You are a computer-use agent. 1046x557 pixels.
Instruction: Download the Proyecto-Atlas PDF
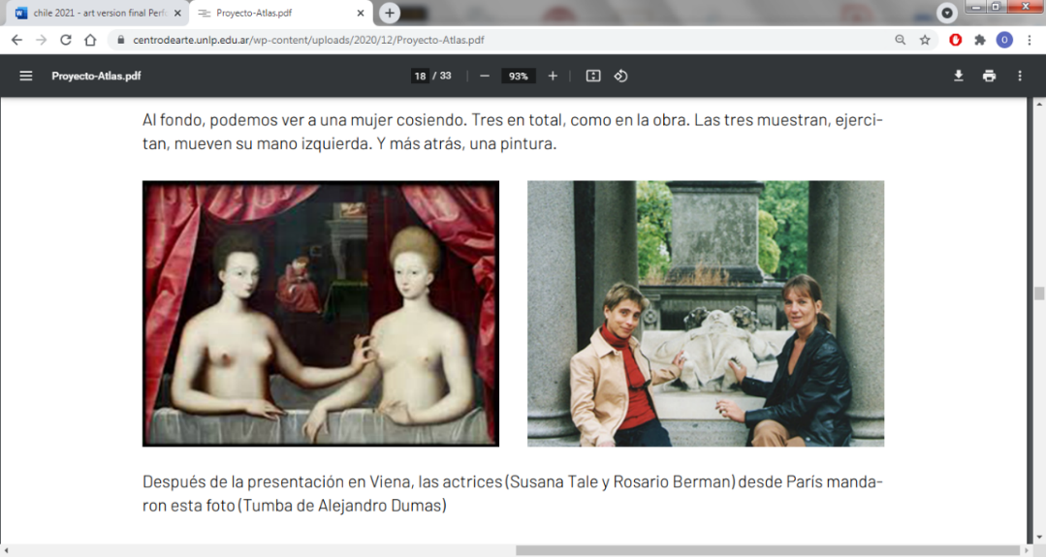point(959,76)
